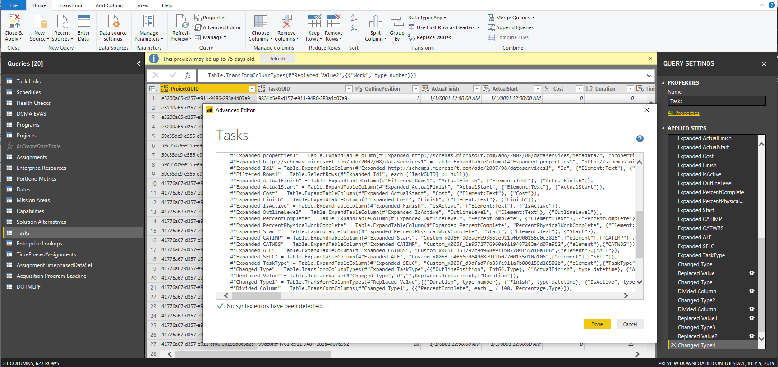This screenshot has height=367, width=778.
Task: Open the Data Type: Any dropdown
Action: [x=427, y=18]
